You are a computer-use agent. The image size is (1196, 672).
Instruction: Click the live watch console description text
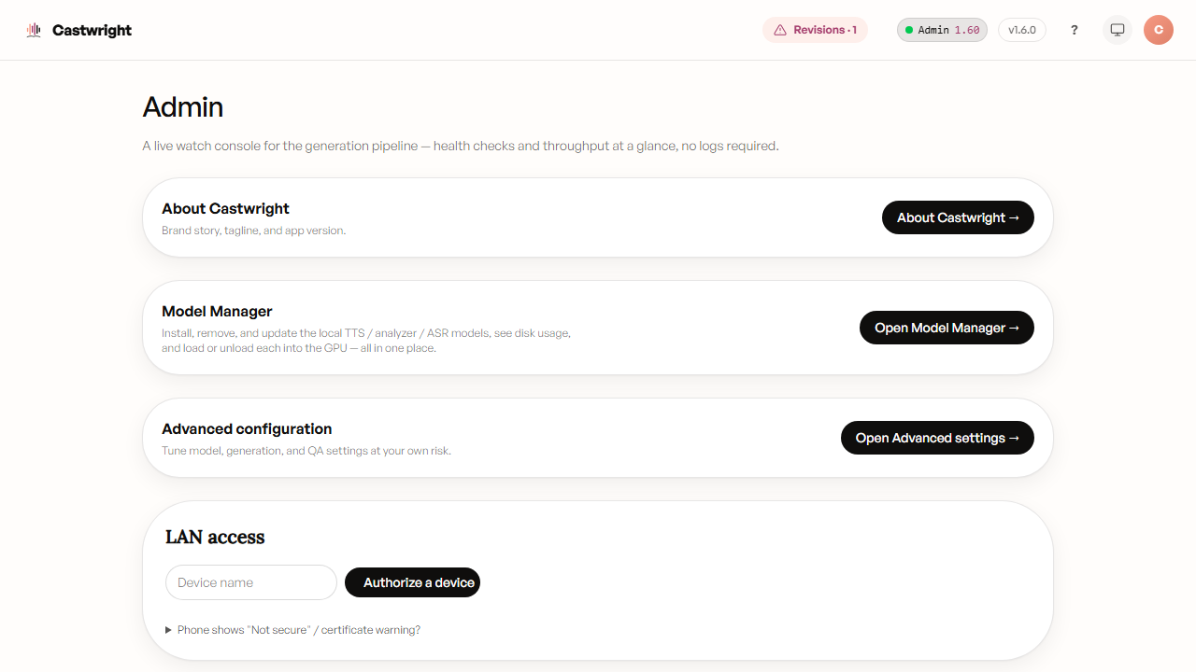pyautogui.click(x=461, y=146)
